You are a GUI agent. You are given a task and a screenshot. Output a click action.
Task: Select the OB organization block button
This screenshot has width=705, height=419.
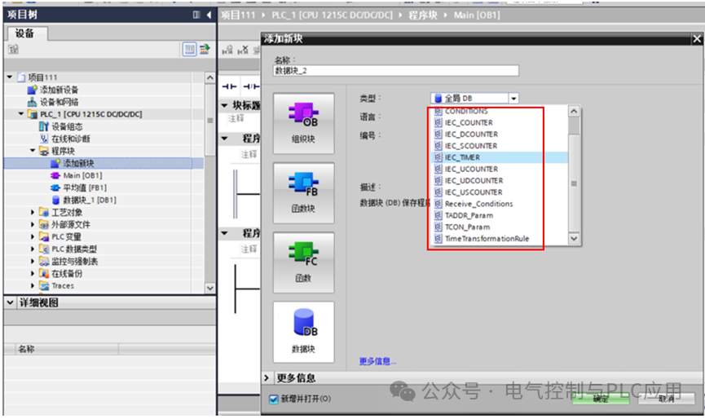point(303,124)
